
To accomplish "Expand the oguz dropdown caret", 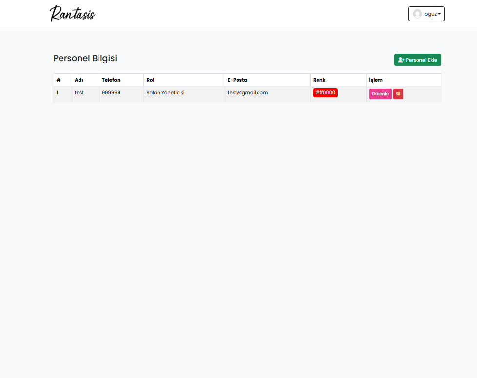I will pyautogui.click(x=439, y=14).
